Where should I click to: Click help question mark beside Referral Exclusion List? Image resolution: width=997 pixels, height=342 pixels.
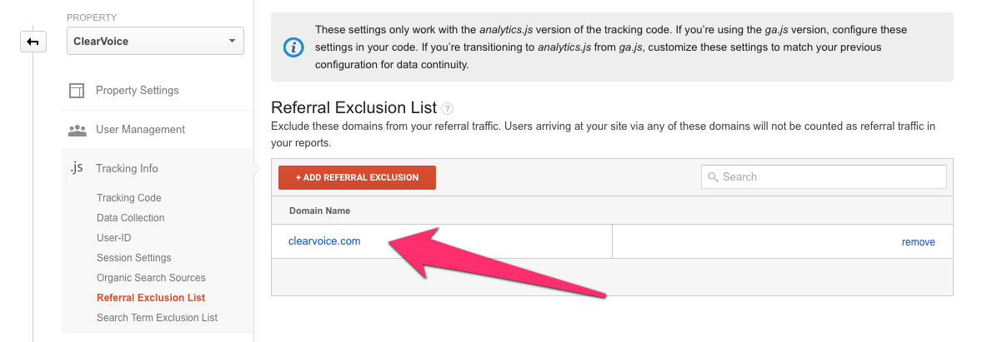[x=448, y=108]
